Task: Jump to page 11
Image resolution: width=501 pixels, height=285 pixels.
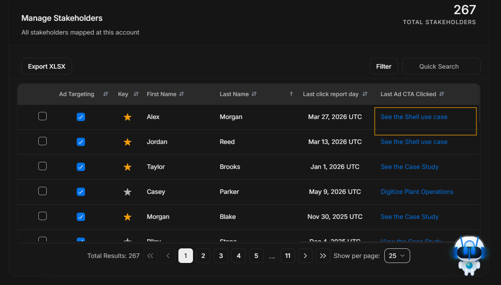Action: [288, 256]
